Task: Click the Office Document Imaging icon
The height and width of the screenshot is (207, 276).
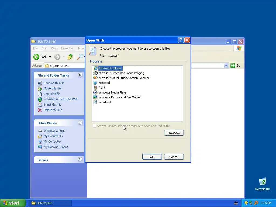Action: (x=95, y=73)
